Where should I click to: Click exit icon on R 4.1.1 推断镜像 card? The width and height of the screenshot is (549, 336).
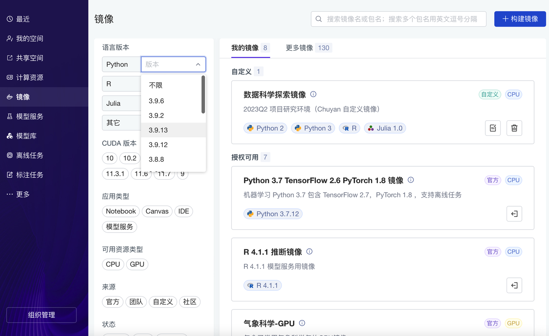[514, 285]
